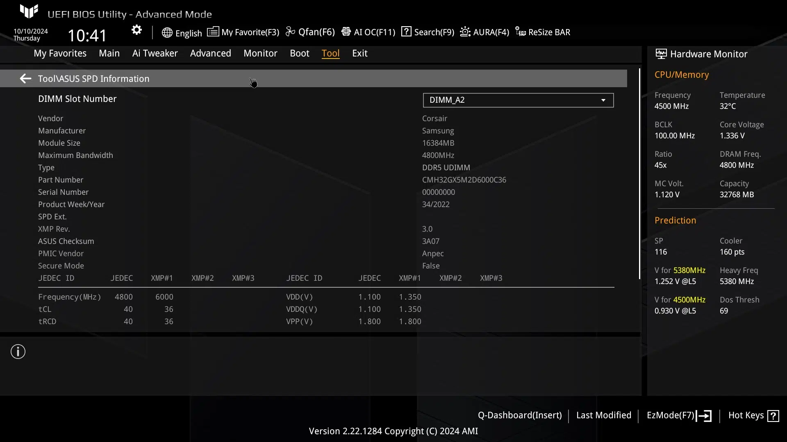Open the settings gear icon
This screenshot has height=442, width=787.
(x=136, y=30)
